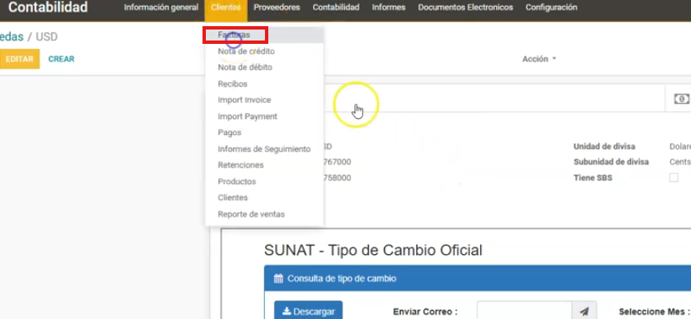Click the Contabilidad app title
Image resolution: width=691 pixels, height=319 pixels.
point(48,7)
